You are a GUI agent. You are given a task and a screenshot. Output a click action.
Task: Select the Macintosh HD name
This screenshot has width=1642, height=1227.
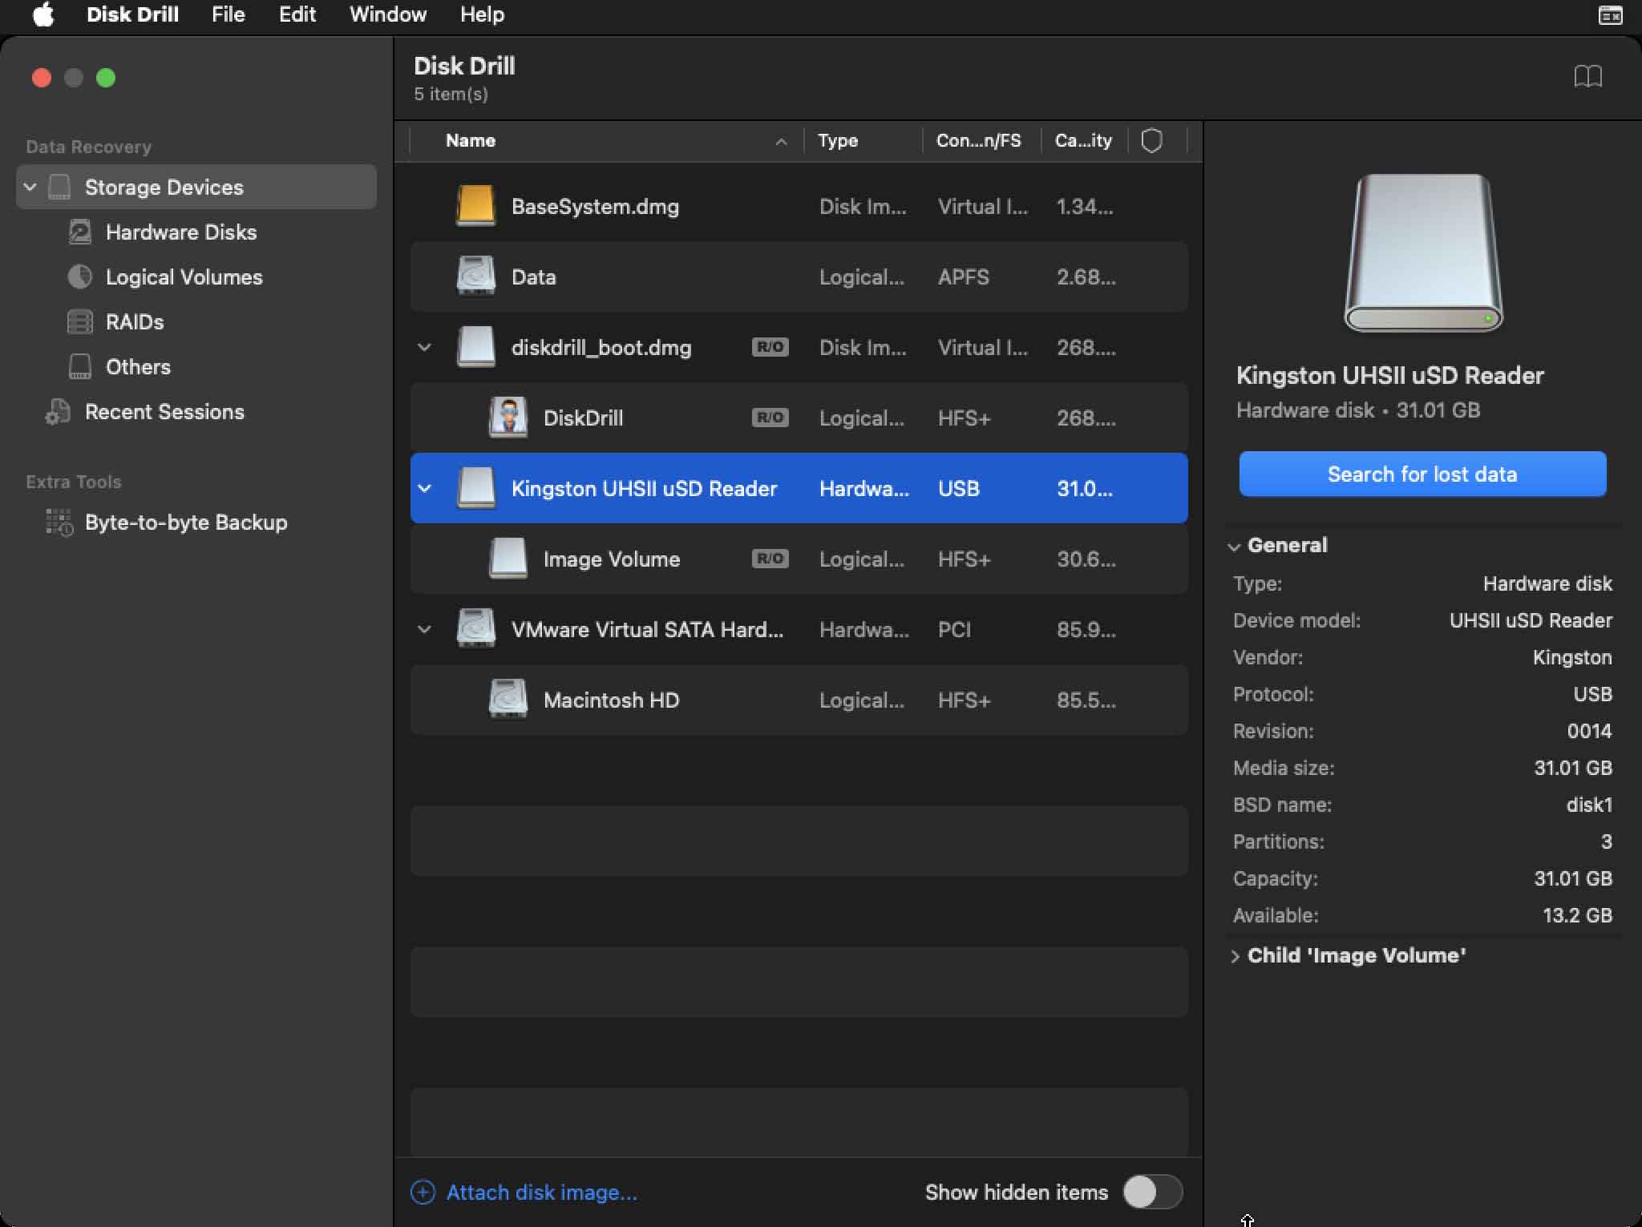pyautogui.click(x=611, y=700)
